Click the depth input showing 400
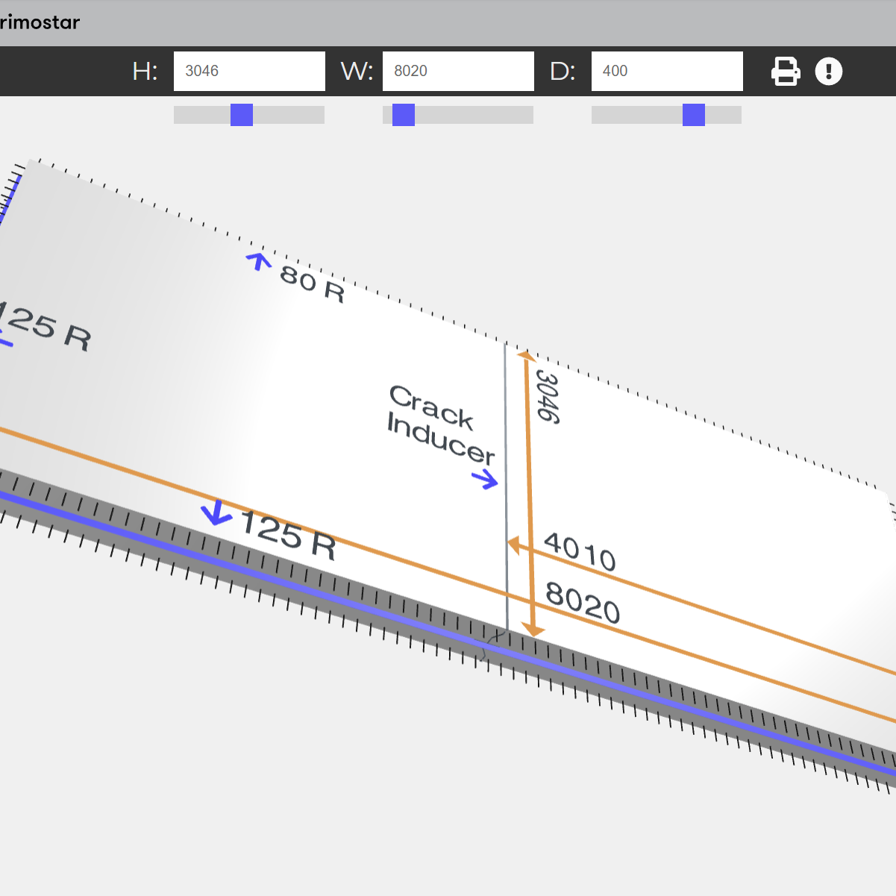 [667, 71]
